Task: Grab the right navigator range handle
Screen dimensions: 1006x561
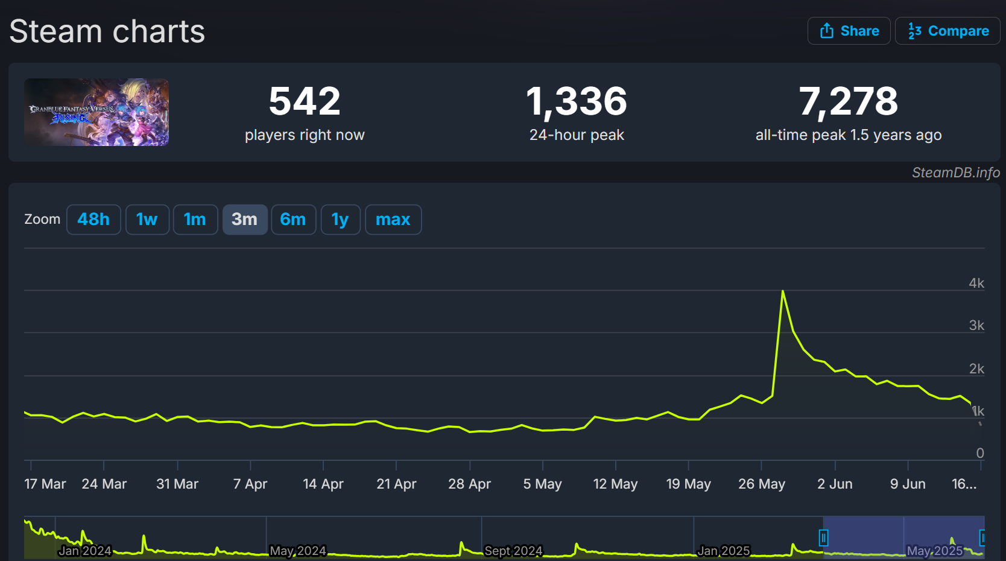Action: point(982,537)
